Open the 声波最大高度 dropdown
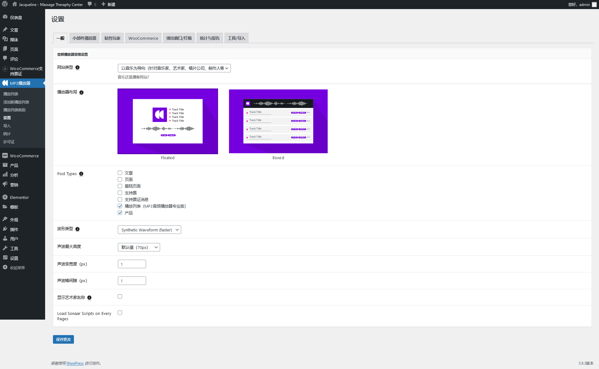This screenshot has height=369, width=599. point(139,247)
